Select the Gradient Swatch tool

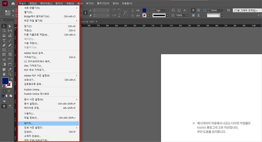tap(4, 64)
